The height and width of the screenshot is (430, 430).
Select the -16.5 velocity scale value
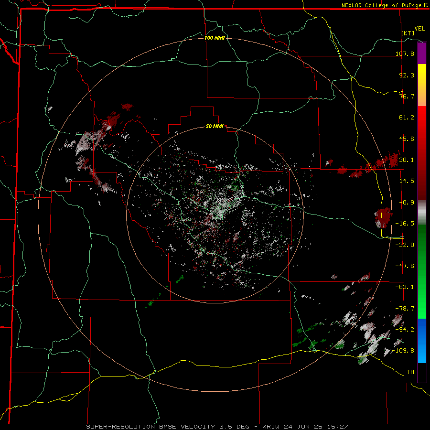pyautogui.click(x=405, y=224)
